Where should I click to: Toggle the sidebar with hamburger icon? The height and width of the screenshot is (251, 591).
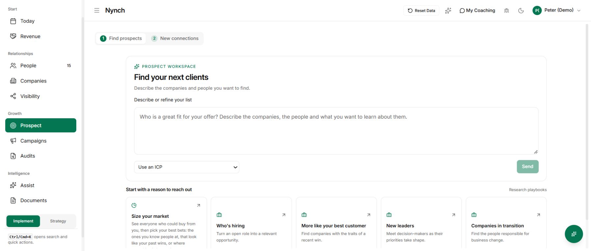point(97,11)
